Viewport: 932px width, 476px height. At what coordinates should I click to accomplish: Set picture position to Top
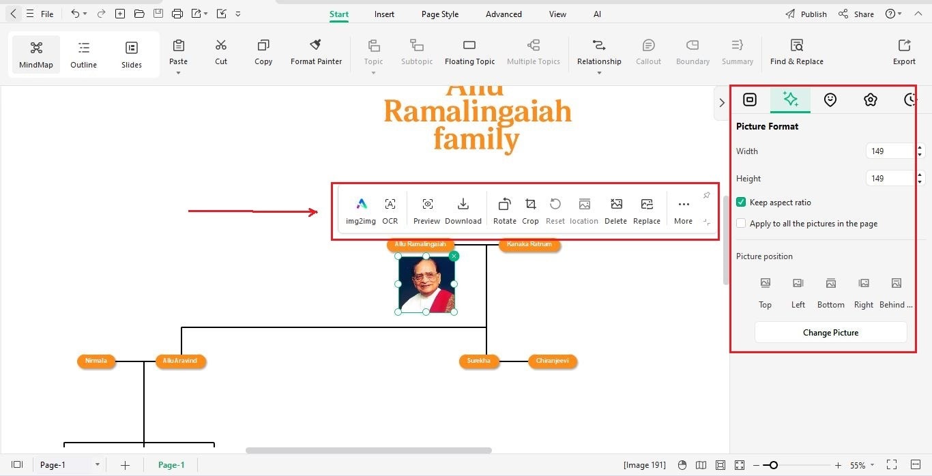point(766,292)
